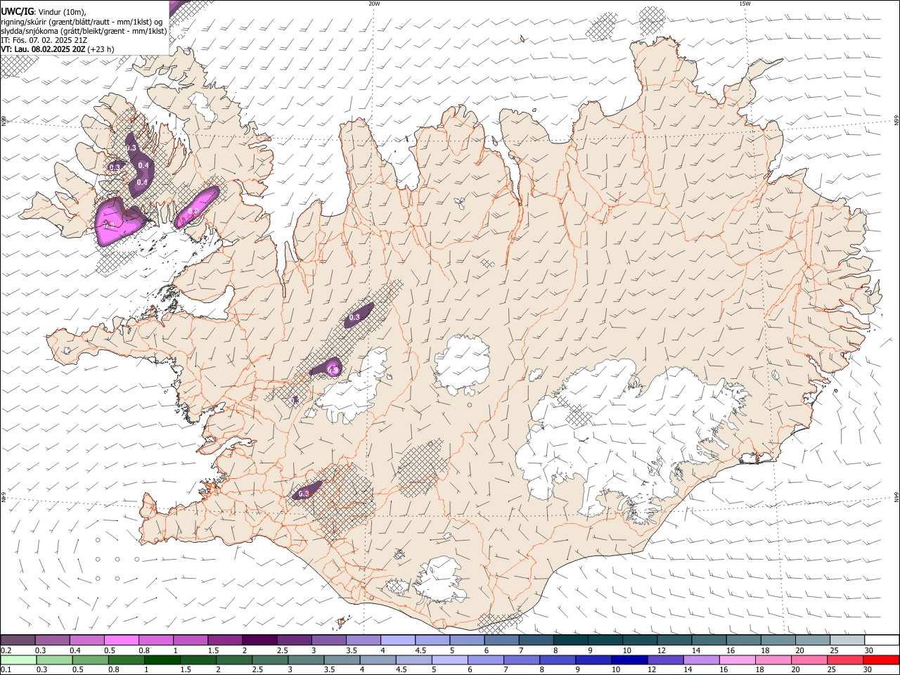
Task: Click the pale green lower swatch at 0.1
Action: coord(18,660)
